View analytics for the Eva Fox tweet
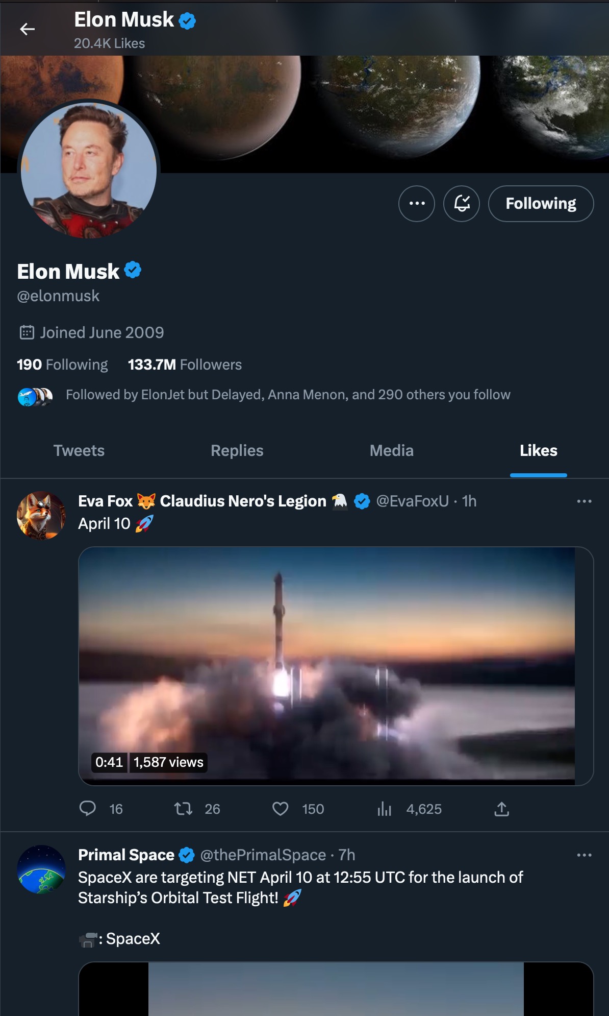The height and width of the screenshot is (1016, 609). (385, 809)
